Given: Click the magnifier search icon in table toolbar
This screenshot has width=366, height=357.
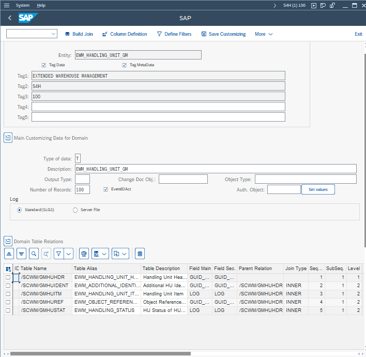Looking at the screenshot, I should (34, 254).
